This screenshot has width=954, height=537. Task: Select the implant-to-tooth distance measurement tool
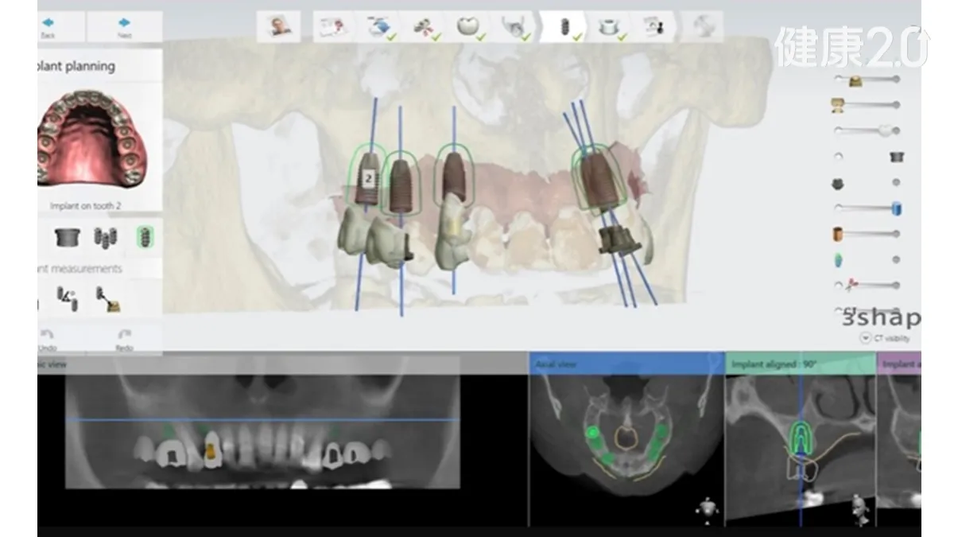pos(107,298)
